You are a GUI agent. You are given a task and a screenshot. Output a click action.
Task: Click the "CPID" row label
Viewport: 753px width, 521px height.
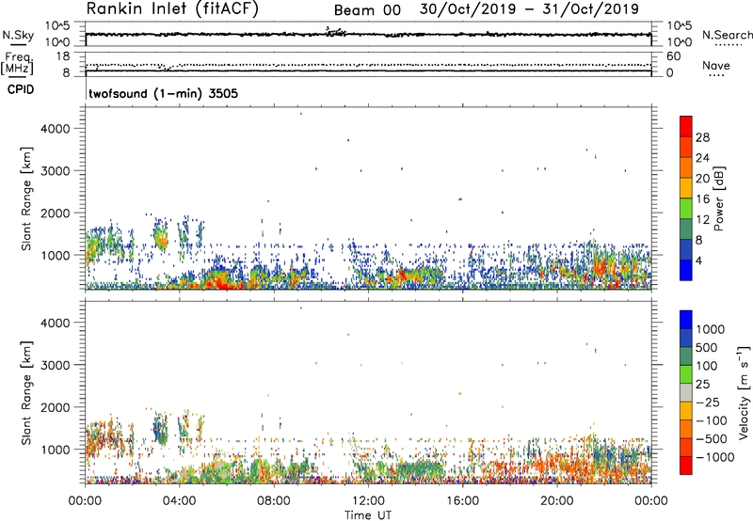21,89
